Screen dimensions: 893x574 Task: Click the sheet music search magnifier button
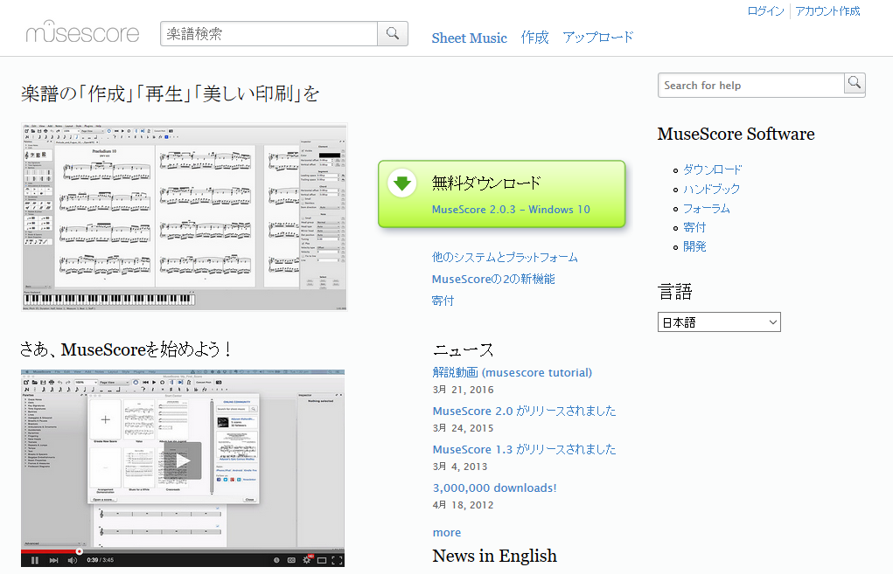tap(393, 33)
